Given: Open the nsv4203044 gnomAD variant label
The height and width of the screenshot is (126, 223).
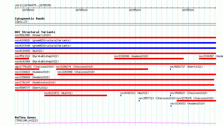Looking at the screenshot, I should (x=43, y=46).
